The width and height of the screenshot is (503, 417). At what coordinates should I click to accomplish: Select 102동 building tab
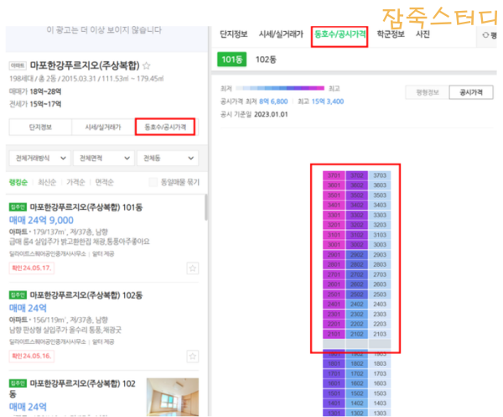(x=266, y=60)
